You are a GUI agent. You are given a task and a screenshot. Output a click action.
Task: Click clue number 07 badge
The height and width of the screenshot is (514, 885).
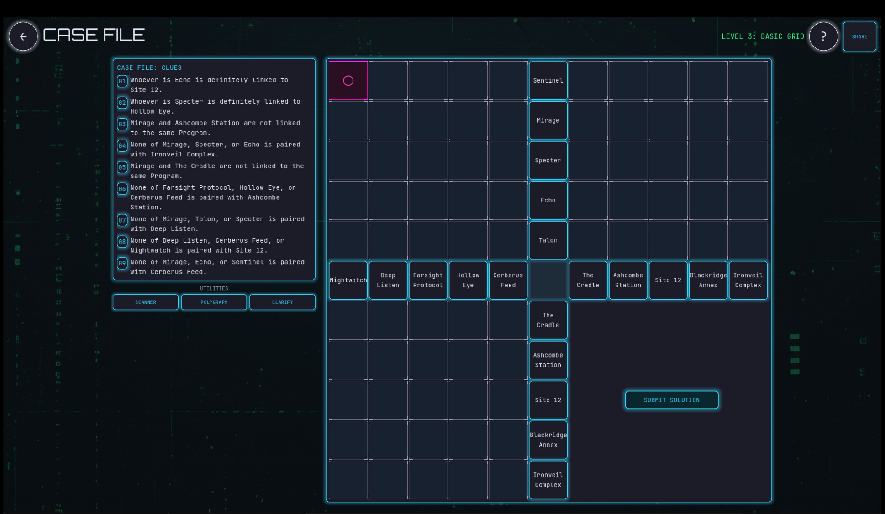[x=122, y=220]
